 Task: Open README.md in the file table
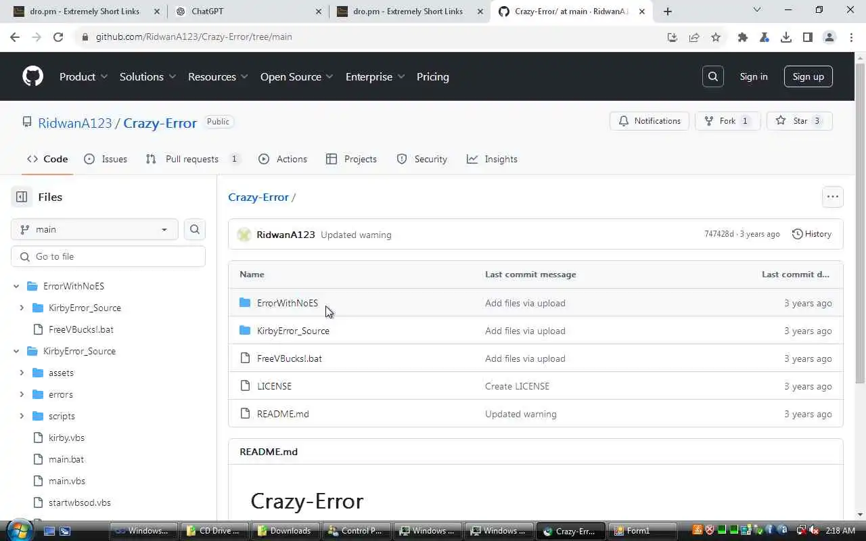tap(283, 414)
